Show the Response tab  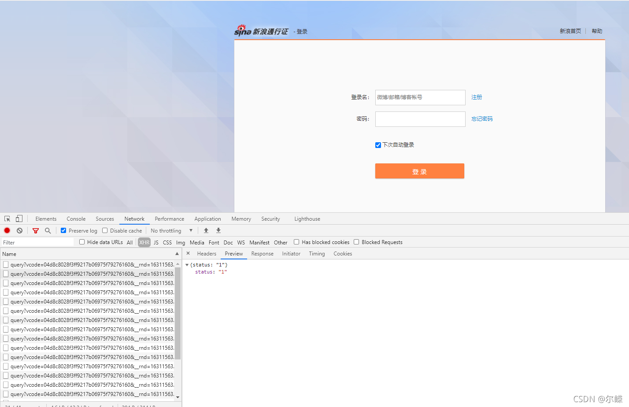point(263,254)
